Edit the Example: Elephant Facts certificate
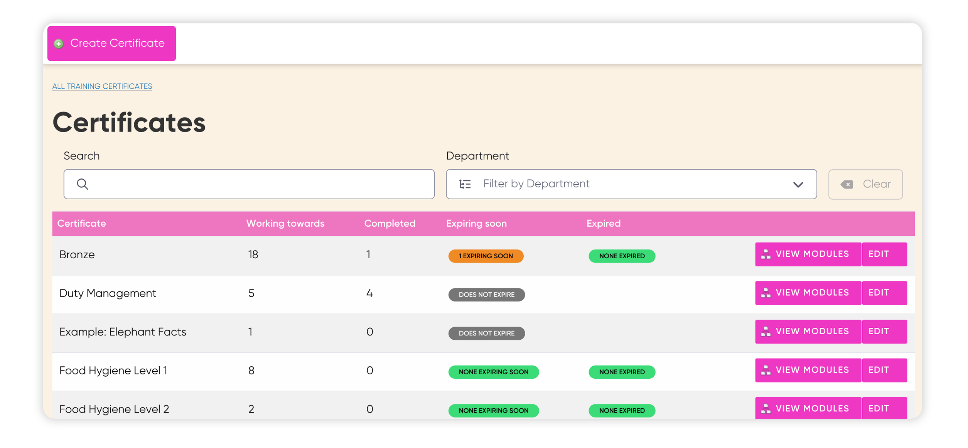968x448 pixels. tap(884, 332)
